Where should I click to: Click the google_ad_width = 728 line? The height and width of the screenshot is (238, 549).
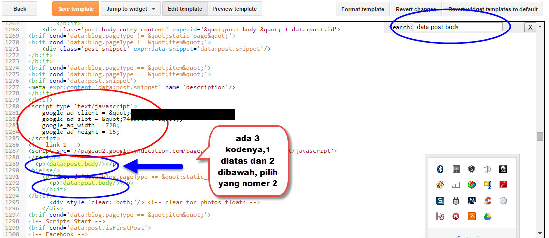(81, 125)
